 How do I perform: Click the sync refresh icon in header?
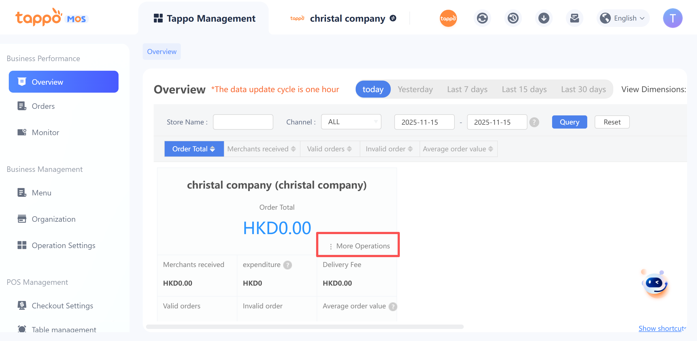tap(482, 18)
